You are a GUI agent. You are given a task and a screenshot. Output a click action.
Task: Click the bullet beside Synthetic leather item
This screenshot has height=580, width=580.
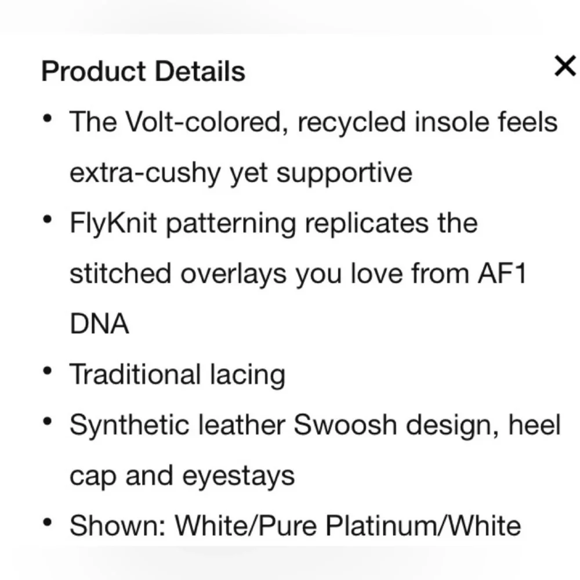(48, 421)
